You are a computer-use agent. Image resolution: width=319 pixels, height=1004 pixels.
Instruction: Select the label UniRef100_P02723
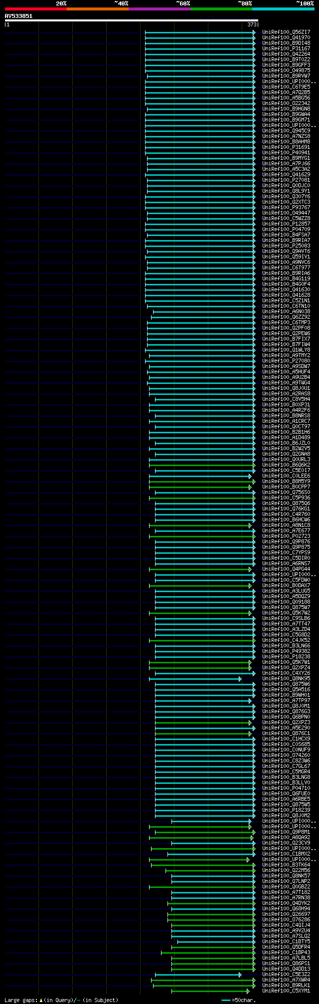click(x=286, y=536)
